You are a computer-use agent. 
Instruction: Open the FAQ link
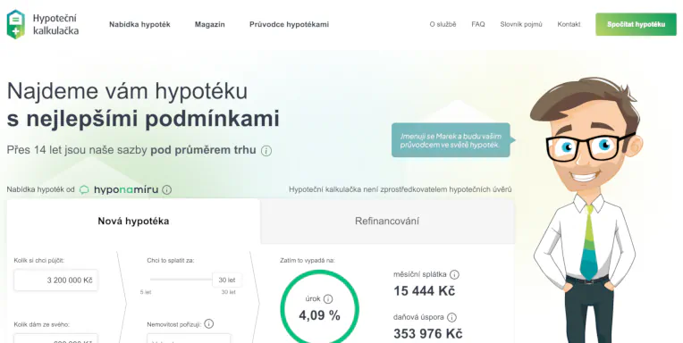478,24
